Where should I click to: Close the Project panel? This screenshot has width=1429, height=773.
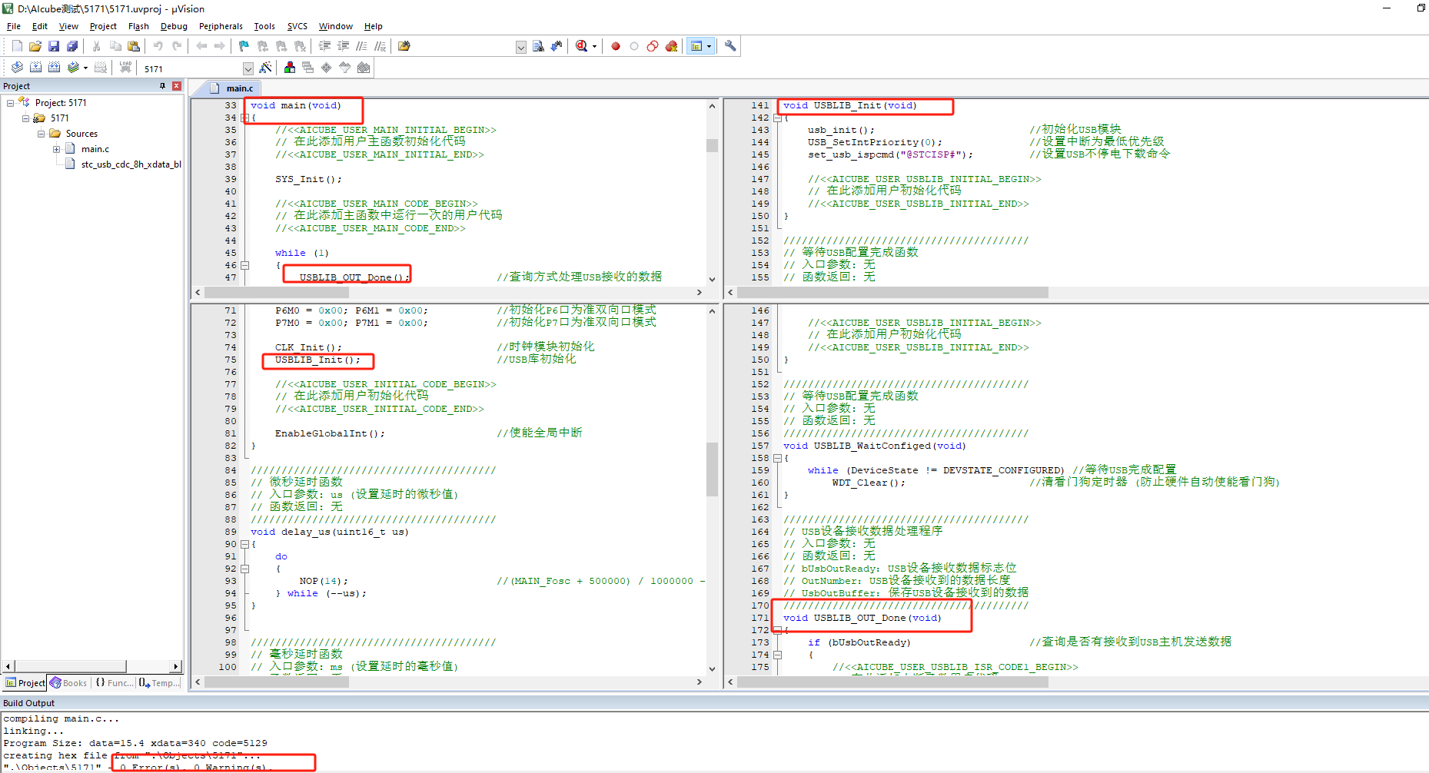click(x=177, y=86)
